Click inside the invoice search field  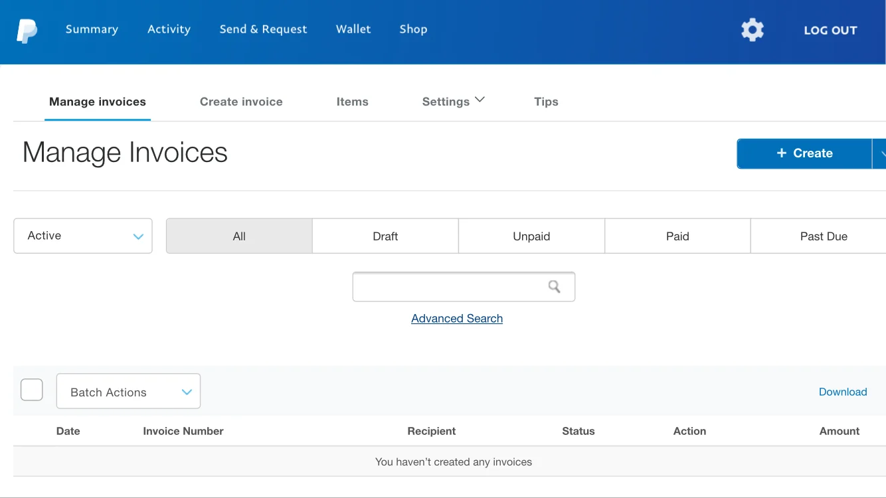449,287
